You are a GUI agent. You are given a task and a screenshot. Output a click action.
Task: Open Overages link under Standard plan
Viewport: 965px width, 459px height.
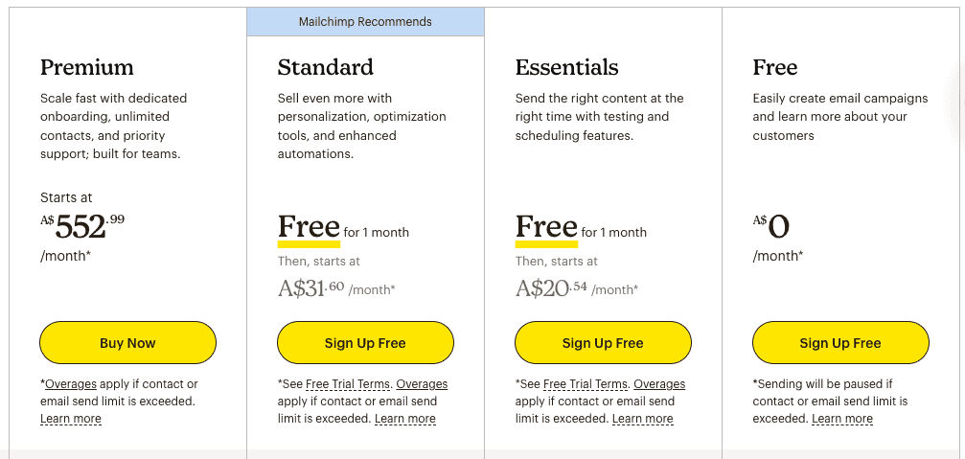[422, 384]
